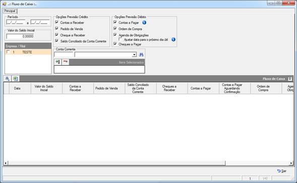Click the Valor do Saldo Inicial field

pyautogui.click(x=20, y=36)
